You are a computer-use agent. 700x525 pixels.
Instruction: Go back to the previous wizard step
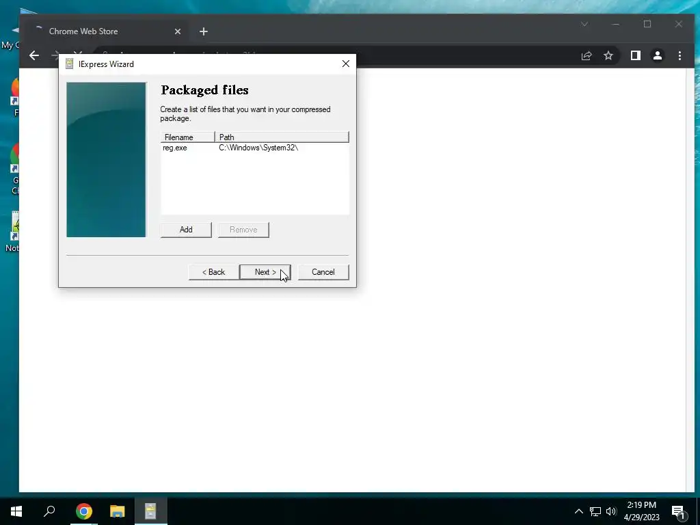click(213, 272)
